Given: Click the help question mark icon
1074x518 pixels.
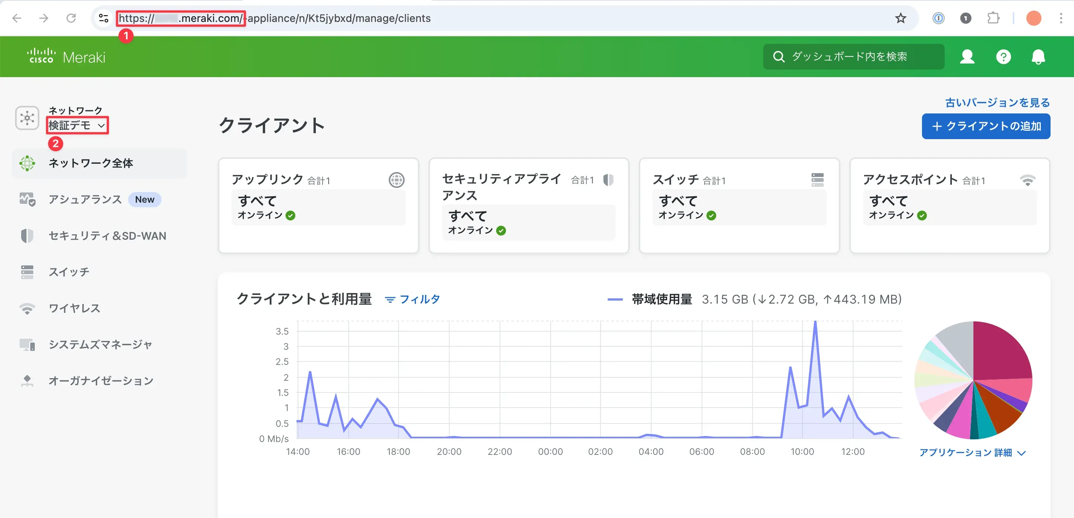Looking at the screenshot, I should [1004, 57].
